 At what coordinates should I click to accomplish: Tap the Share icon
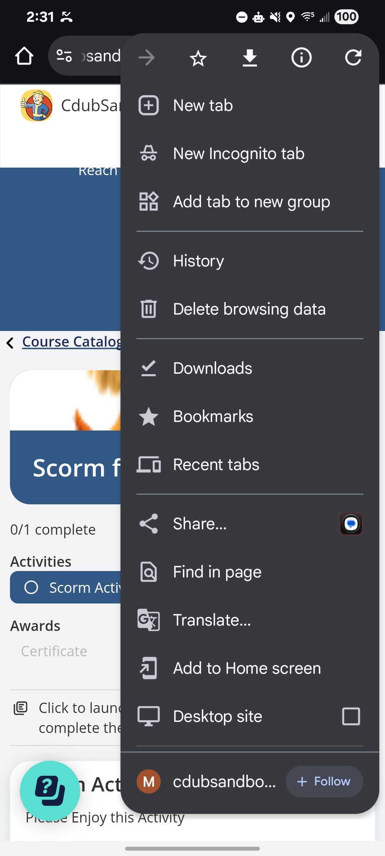click(x=149, y=524)
